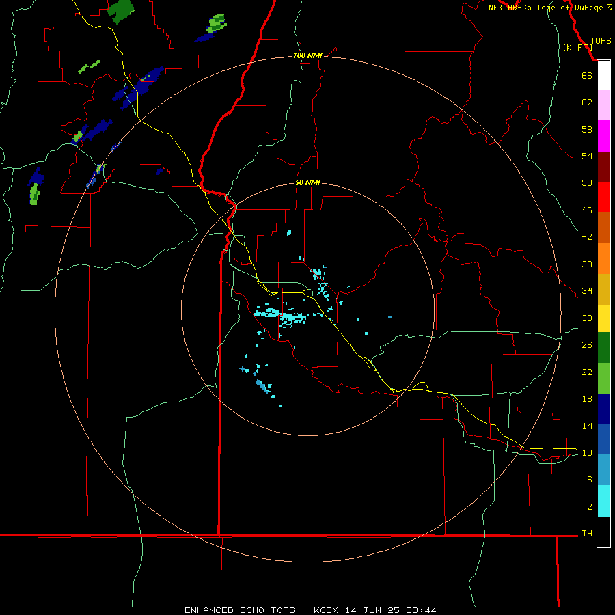The height and width of the screenshot is (615, 615).
Task: Click the legend value "6"
Action: point(589,479)
